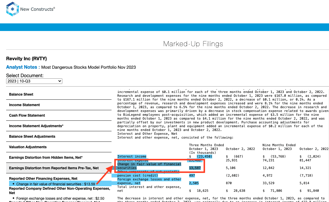This screenshot has width=329, height=202.
Task: Click highlighted Foreign exchange losses table label
Action: click(149, 181)
